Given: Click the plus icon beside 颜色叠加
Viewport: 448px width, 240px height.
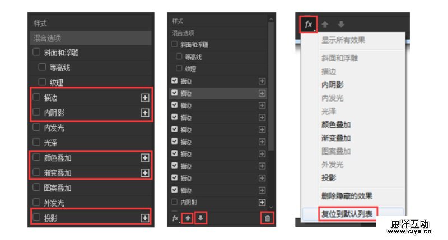Looking at the screenshot, I should (x=145, y=158).
